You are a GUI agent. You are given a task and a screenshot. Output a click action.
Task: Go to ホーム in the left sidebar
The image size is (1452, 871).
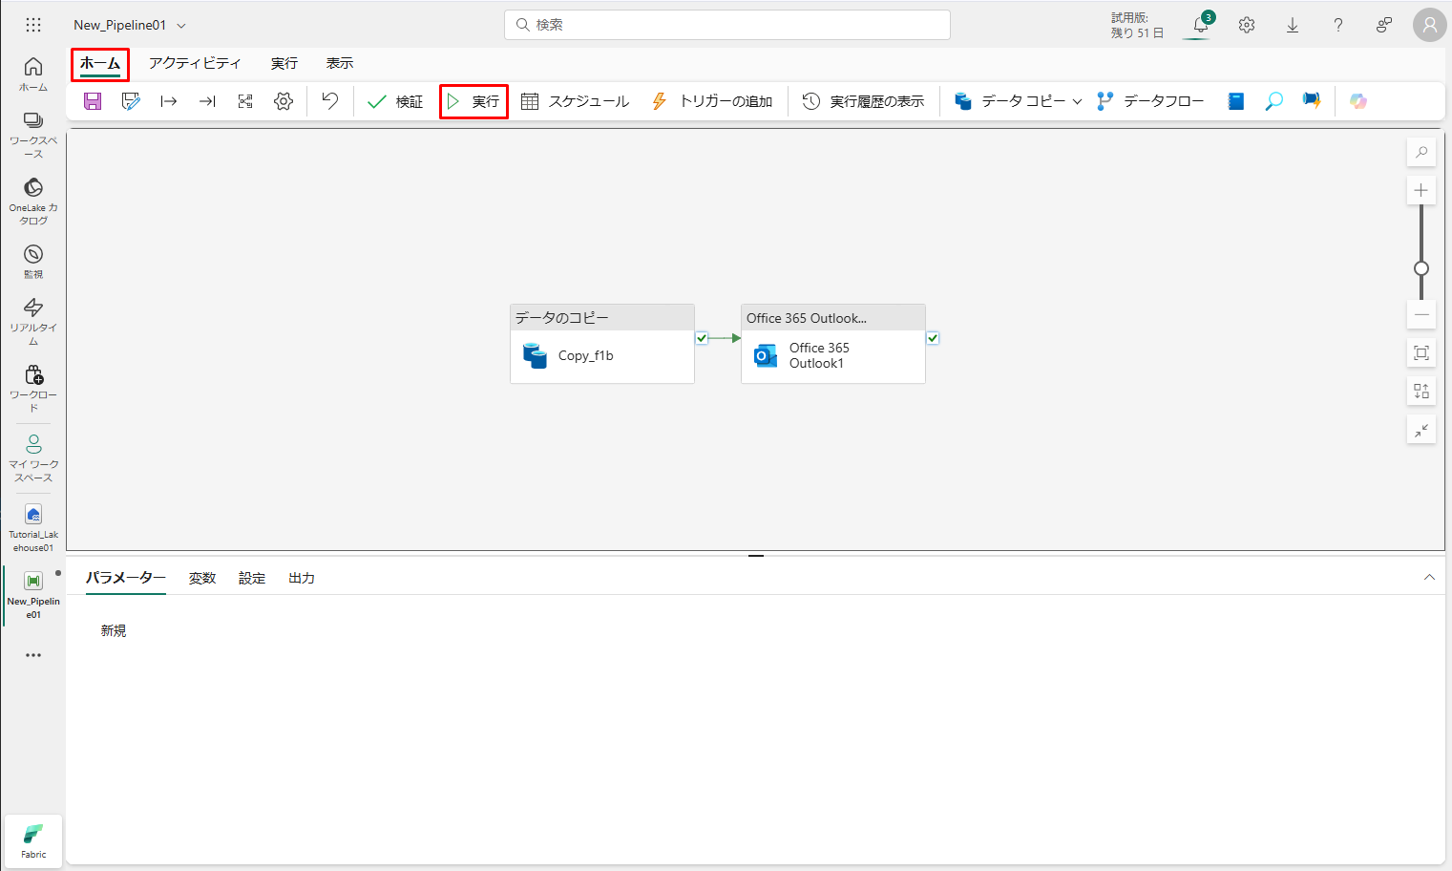[x=33, y=74]
